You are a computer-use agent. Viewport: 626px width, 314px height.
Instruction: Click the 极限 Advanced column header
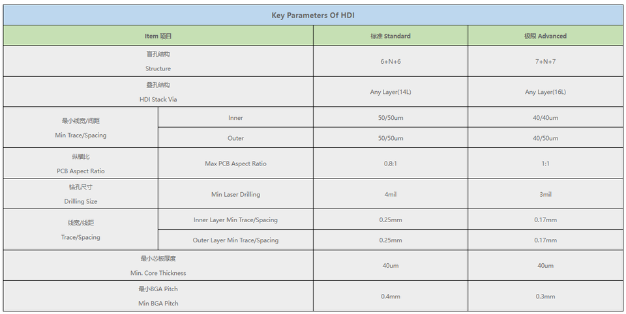[545, 36]
